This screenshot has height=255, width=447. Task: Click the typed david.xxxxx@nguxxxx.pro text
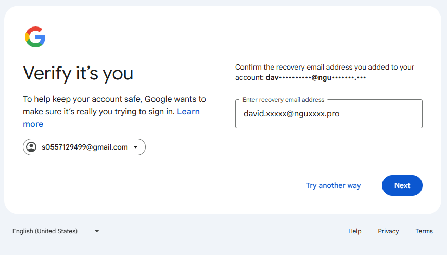(x=291, y=114)
